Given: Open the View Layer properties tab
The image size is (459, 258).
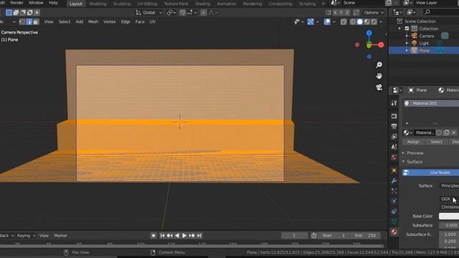Looking at the screenshot, I should (x=394, y=137).
